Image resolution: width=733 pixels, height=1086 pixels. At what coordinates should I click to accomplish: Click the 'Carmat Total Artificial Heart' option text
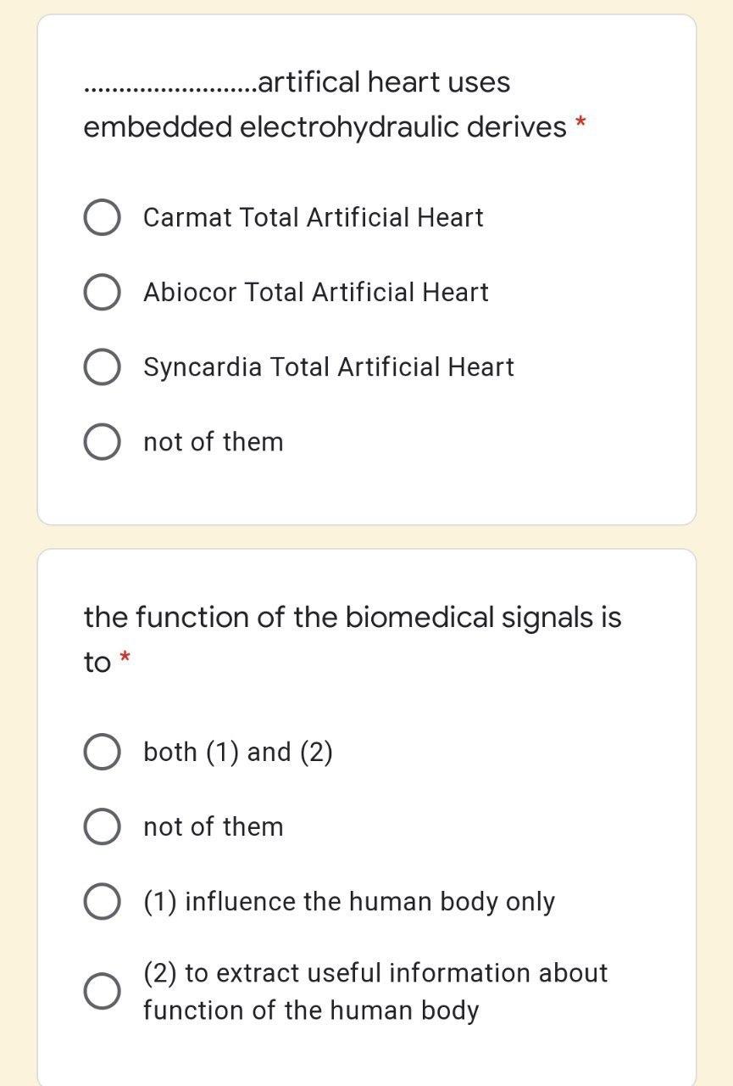click(314, 218)
